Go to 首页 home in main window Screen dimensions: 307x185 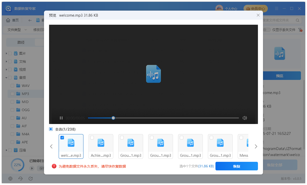12,20
